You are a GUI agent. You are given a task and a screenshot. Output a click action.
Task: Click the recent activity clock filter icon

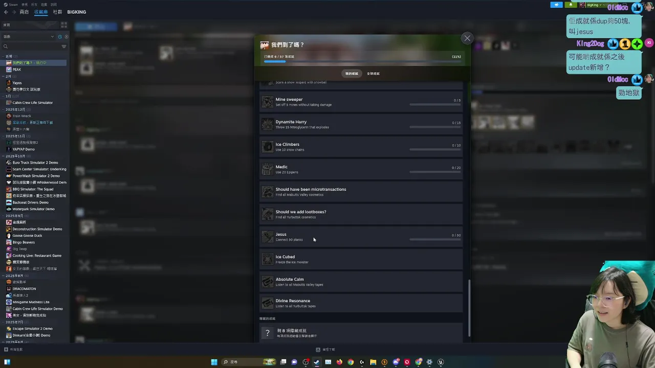point(59,37)
